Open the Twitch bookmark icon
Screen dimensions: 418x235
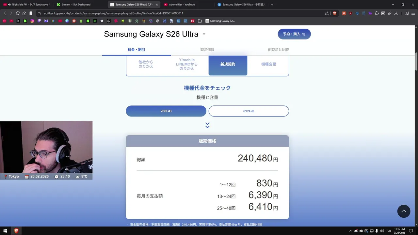pos(39,21)
